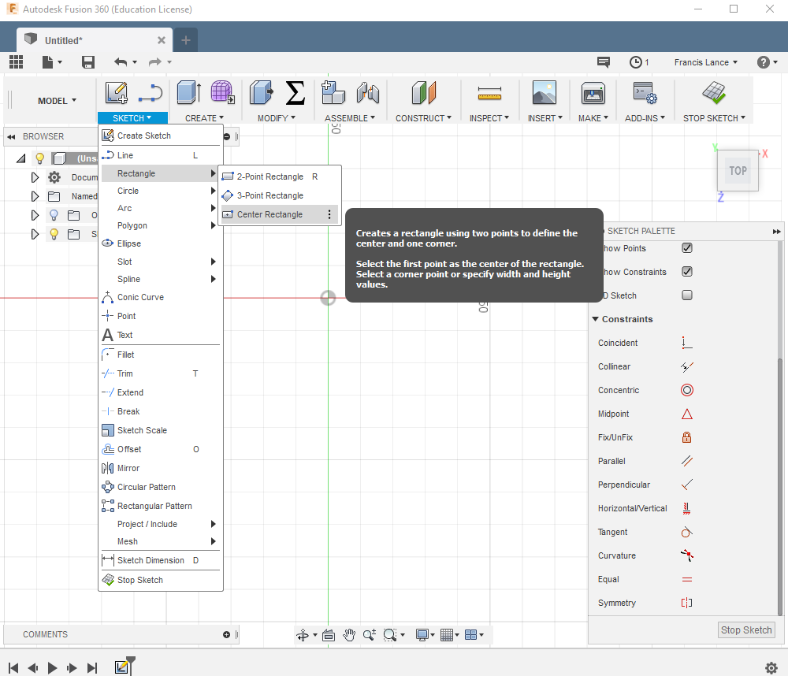788x676 pixels.
Task: Click the Stop Sketch button in palette
Action: [x=746, y=630]
